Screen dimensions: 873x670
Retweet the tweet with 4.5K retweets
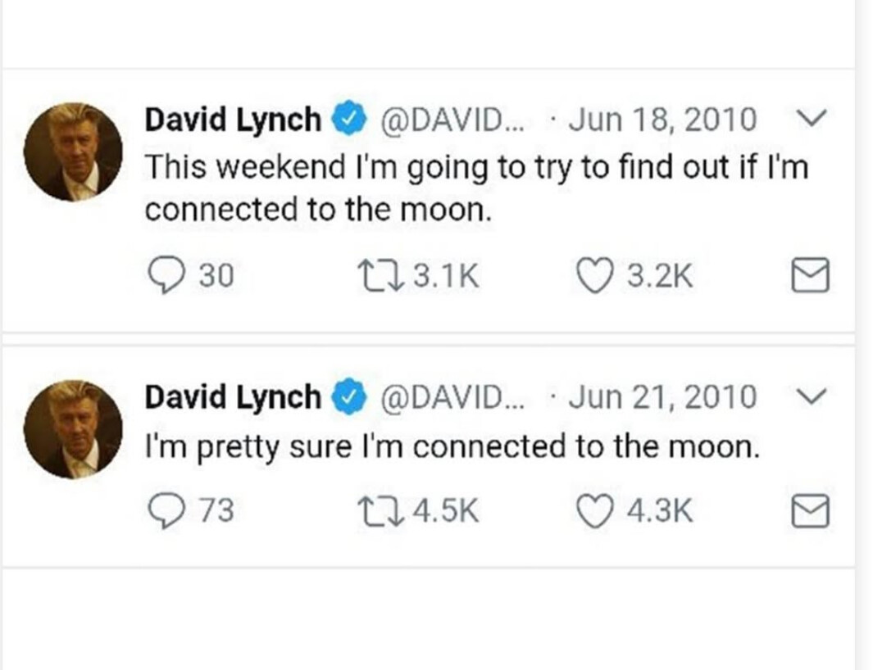380,511
